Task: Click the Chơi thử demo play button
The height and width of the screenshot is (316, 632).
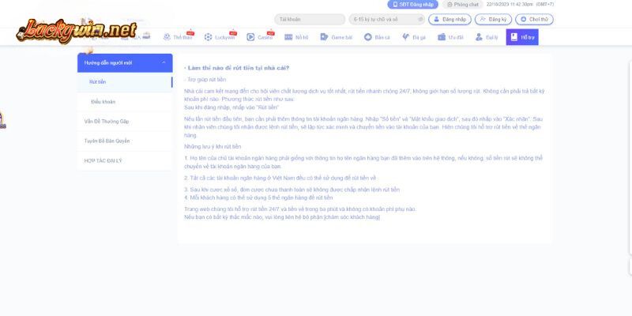Action: 535,19
